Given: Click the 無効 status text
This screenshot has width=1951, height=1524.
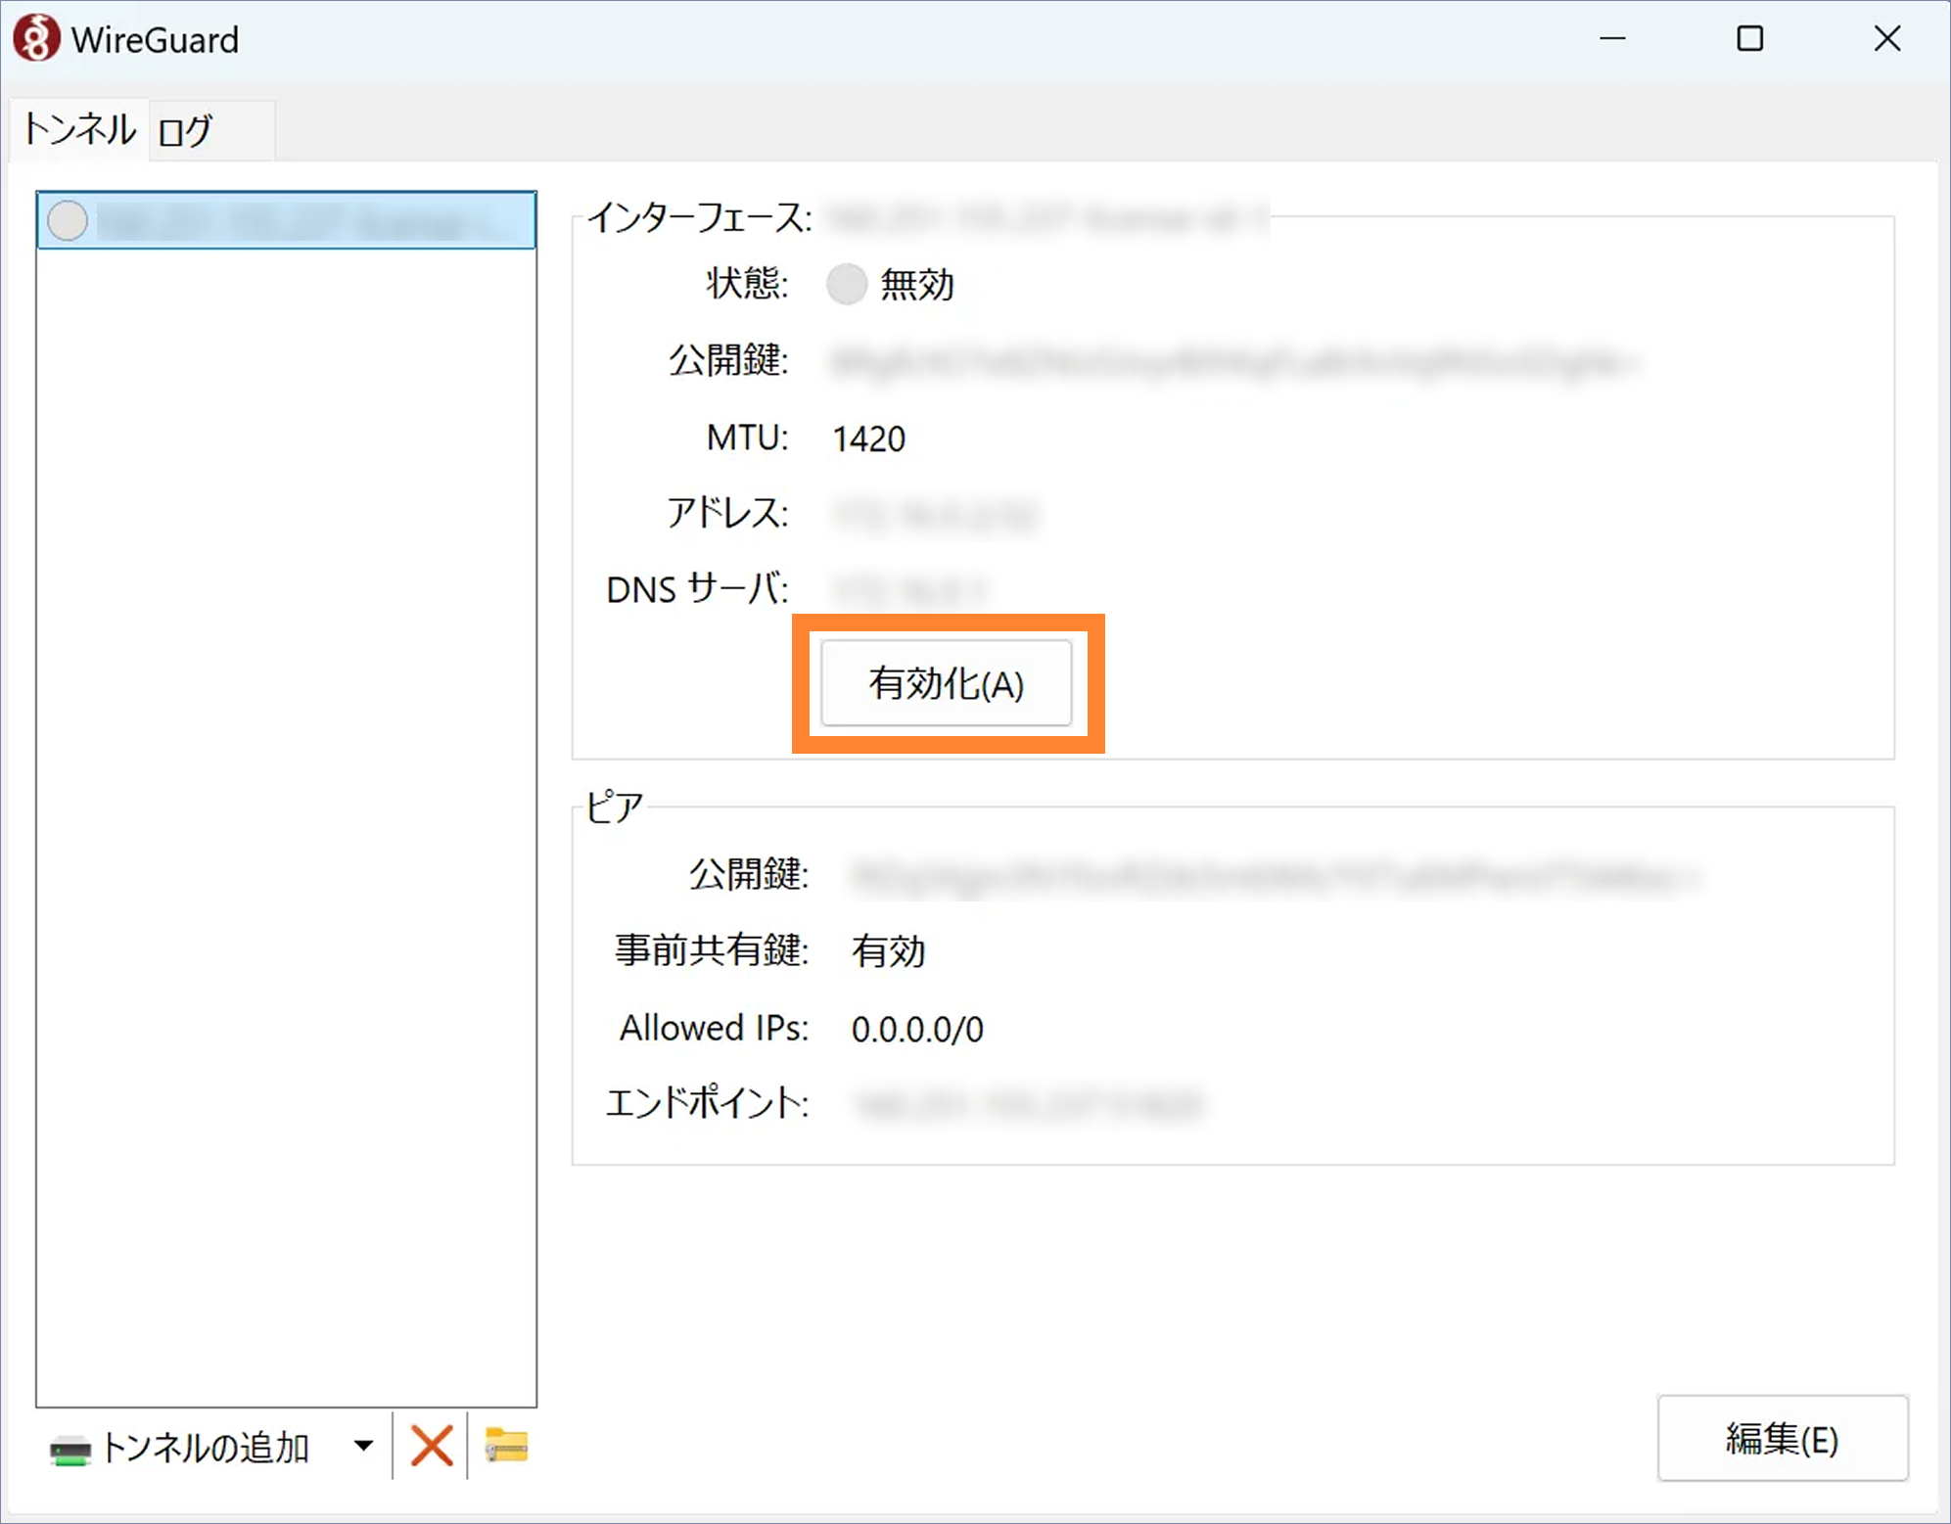Looking at the screenshot, I should point(916,284).
